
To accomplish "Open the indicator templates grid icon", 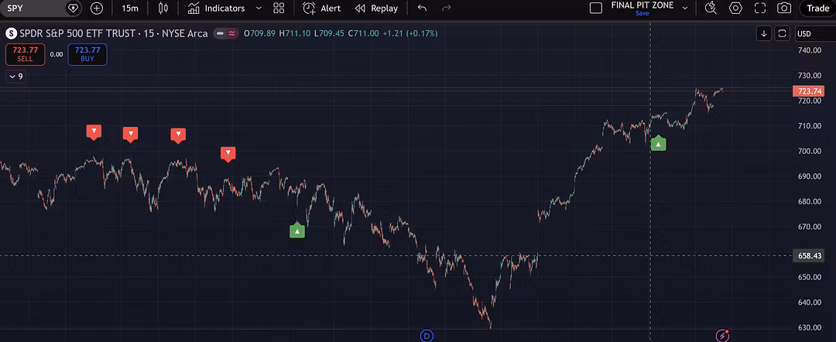I will click(x=279, y=8).
